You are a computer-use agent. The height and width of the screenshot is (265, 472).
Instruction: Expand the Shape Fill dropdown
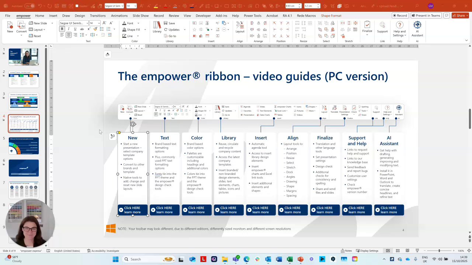[x=145, y=29]
